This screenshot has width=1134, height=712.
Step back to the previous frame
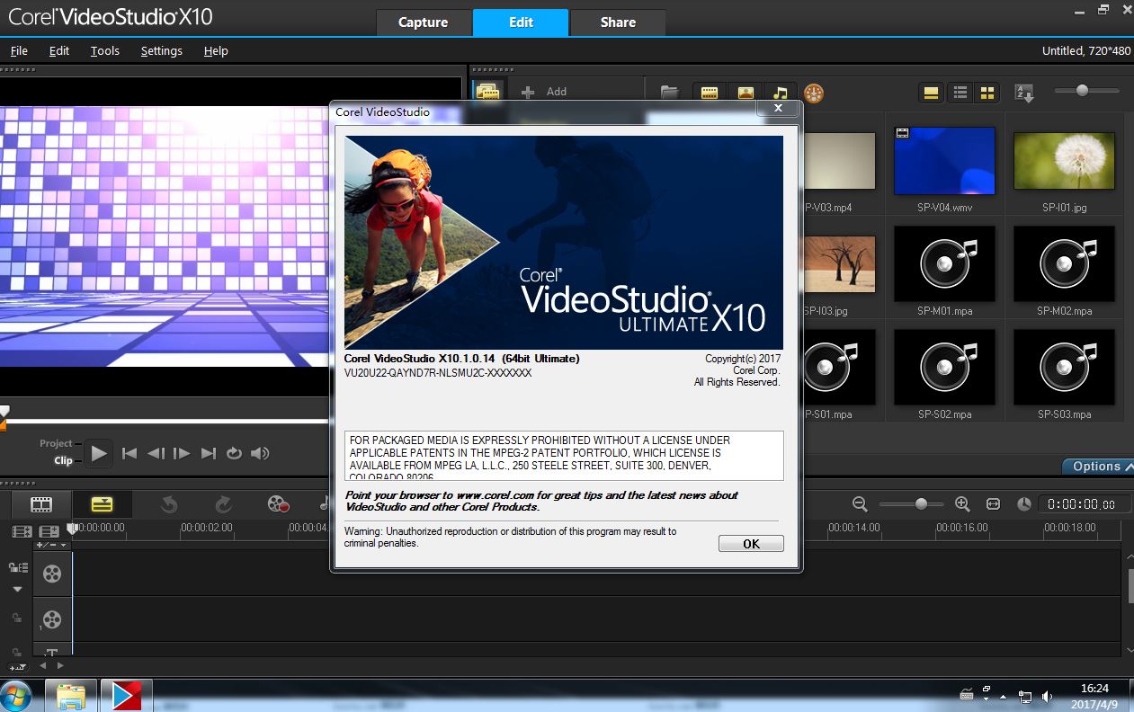(x=156, y=454)
